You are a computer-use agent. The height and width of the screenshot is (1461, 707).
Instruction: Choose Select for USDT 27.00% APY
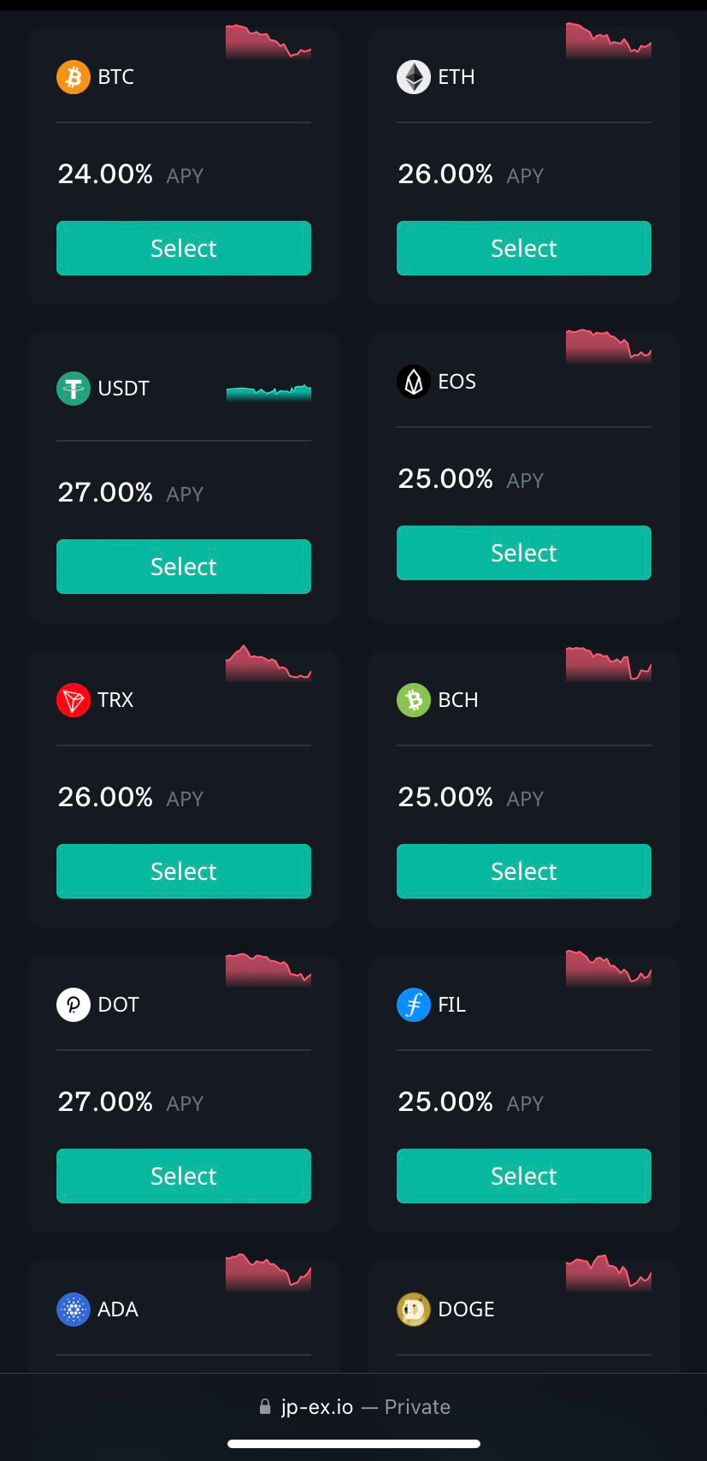(x=184, y=567)
